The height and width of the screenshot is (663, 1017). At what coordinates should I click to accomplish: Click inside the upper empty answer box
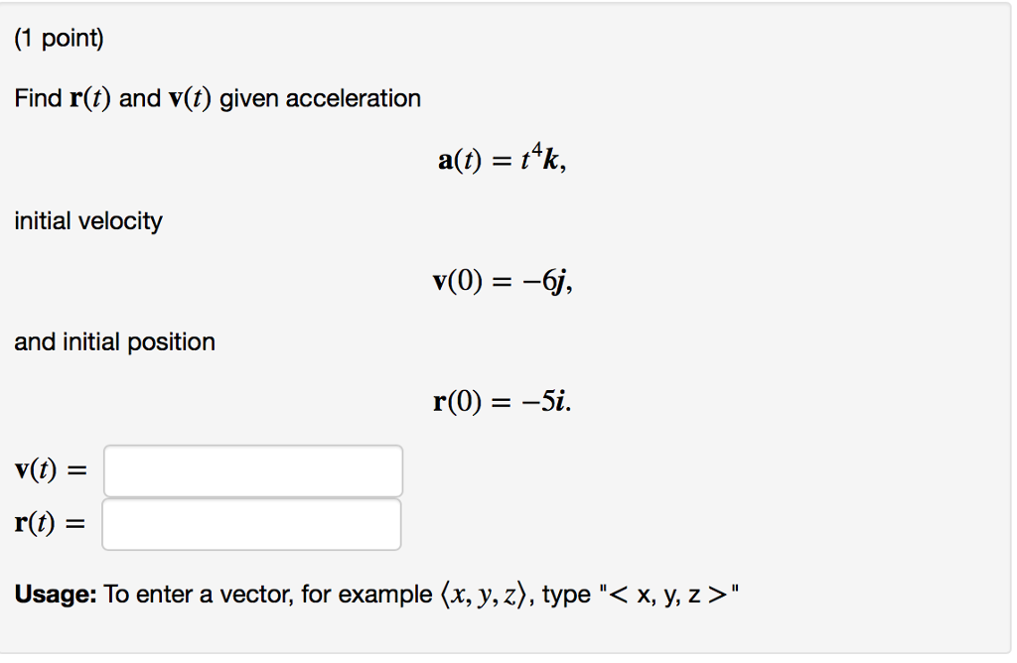coord(251,470)
